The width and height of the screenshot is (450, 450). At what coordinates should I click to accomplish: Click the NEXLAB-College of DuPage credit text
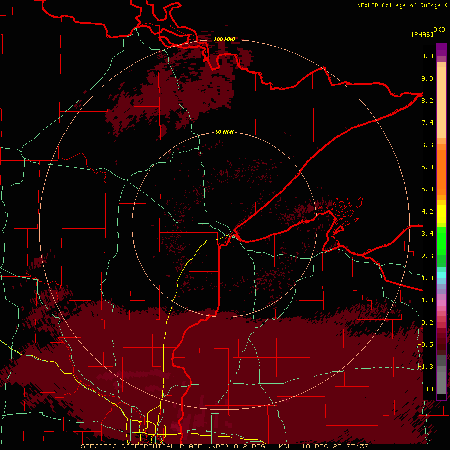pos(399,5)
